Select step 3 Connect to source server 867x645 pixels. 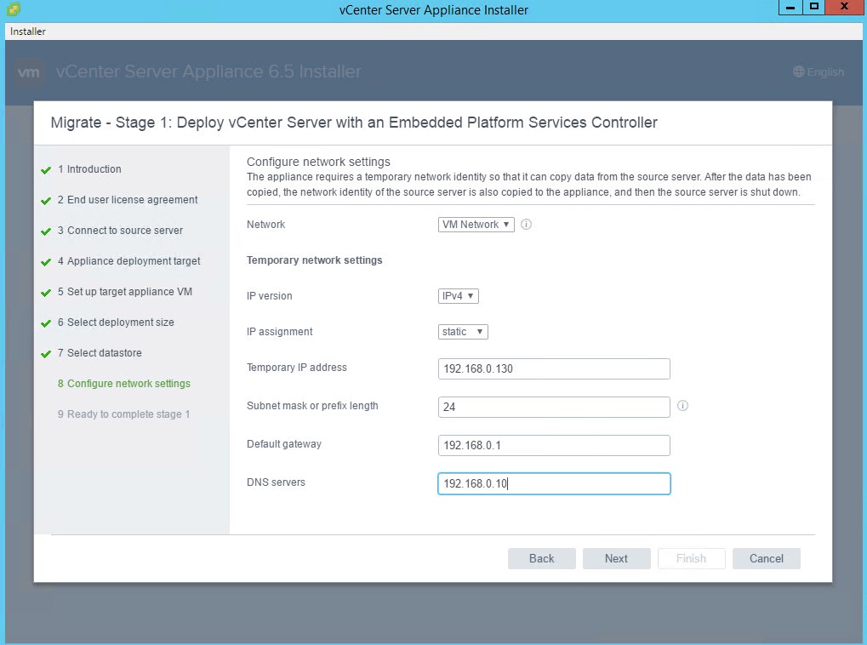tap(124, 231)
